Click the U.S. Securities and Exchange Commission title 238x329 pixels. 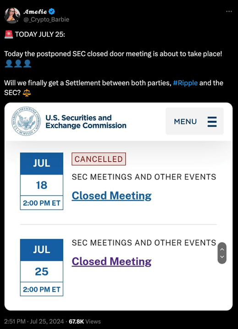(86, 121)
